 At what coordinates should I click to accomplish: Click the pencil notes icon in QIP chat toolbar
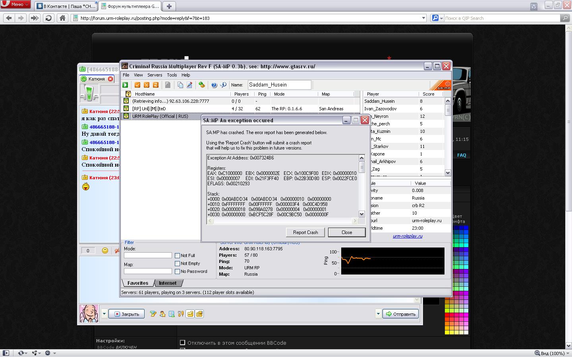(153, 314)
